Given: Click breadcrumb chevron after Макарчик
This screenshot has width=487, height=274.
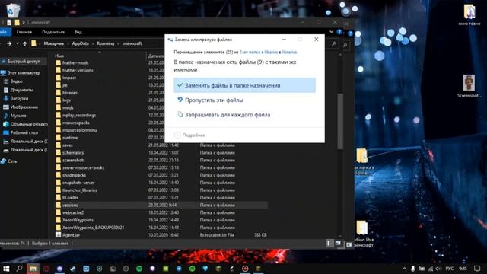Looking at the screenshot, I should 68,44.
